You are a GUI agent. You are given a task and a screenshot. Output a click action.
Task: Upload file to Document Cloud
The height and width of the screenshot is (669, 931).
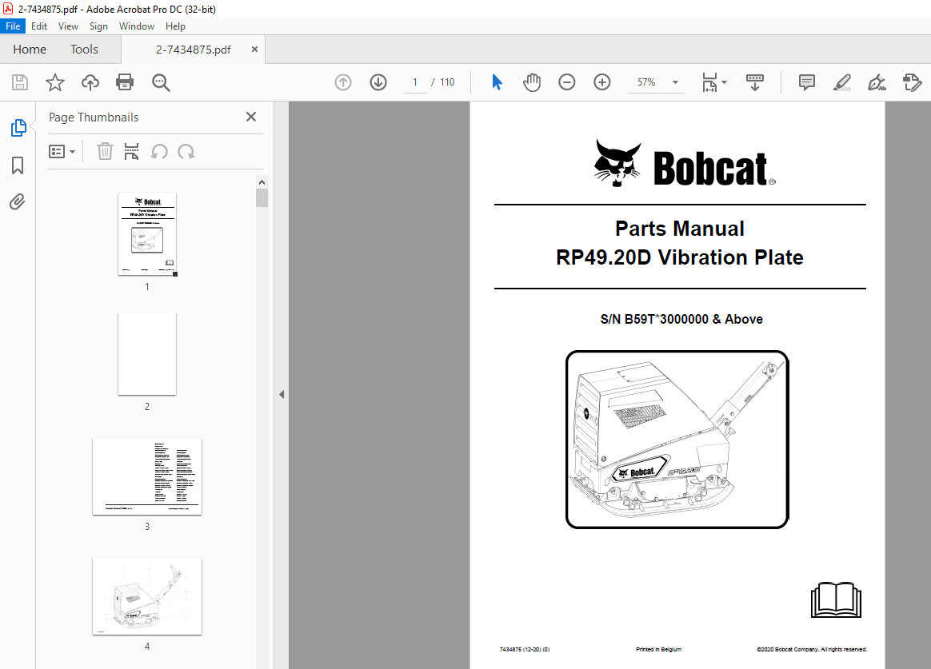[x=90, y=82]
